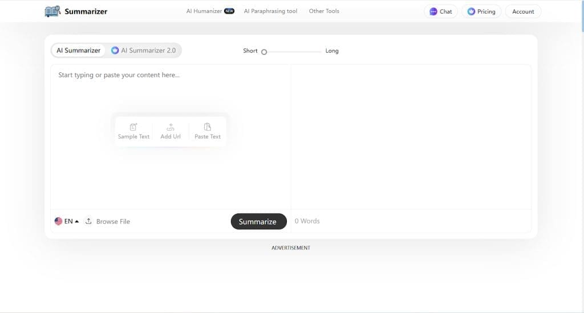Open the AI Humanizer menu item

pyautogui.click(x=204, y=11)
